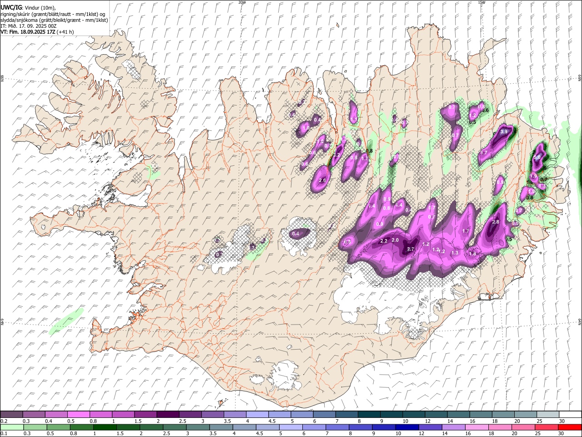Click lower legend row's violet swatch above 12

point(430,427)
